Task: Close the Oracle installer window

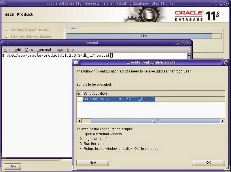Action: click(x=226, y=3)
